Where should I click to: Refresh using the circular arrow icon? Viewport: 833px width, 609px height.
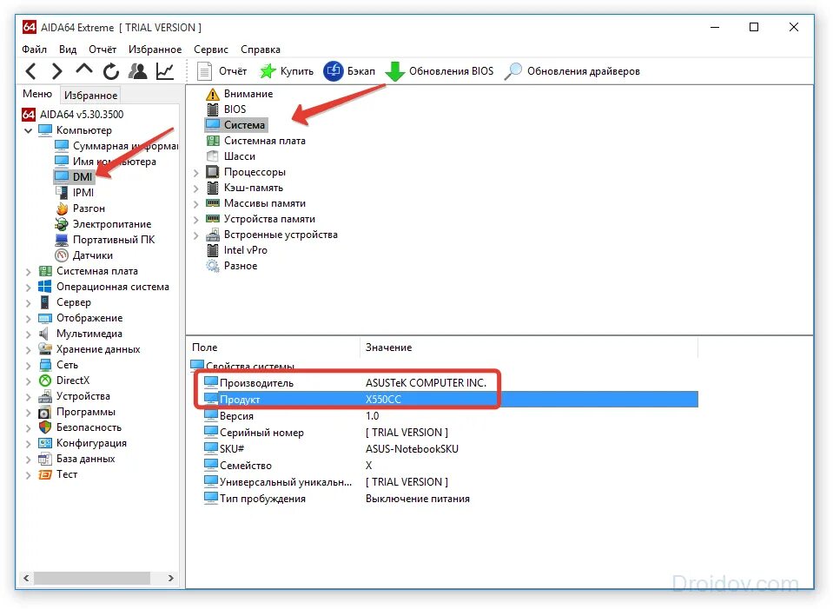[x=111, y=71]
